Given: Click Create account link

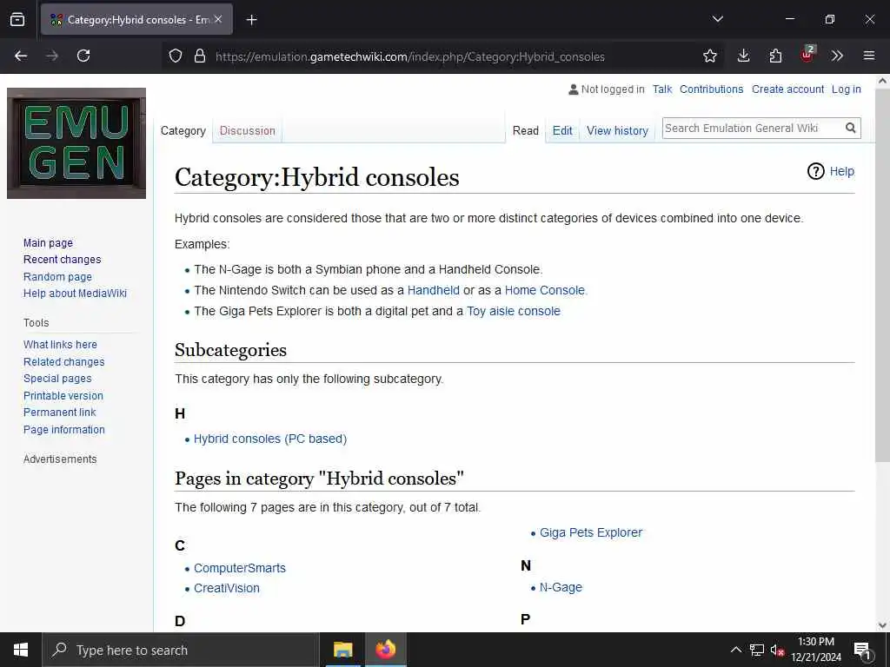Looking at the screenshot, I should 787,89.
